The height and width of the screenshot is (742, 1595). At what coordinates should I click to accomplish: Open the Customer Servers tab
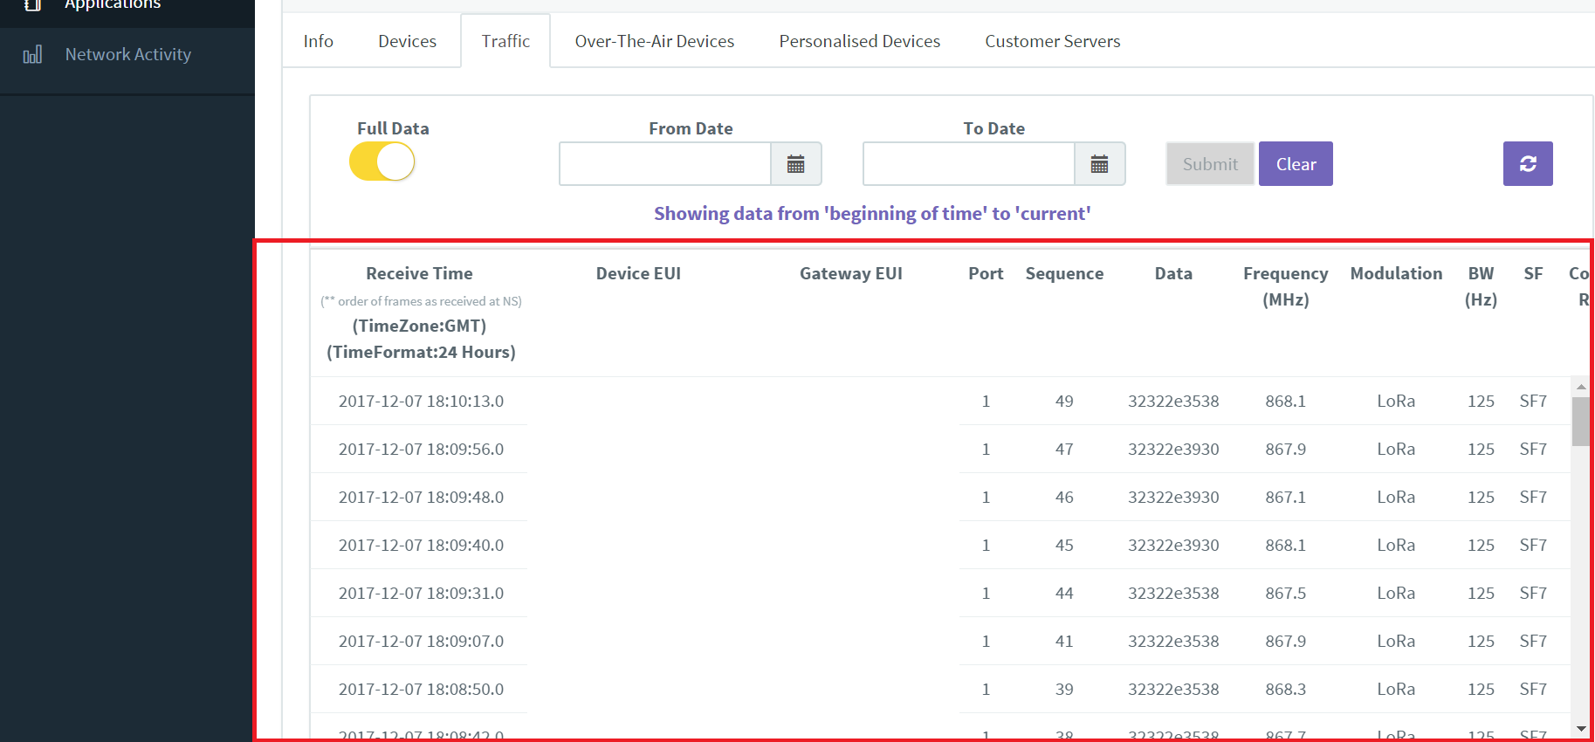pos(1053,41)
